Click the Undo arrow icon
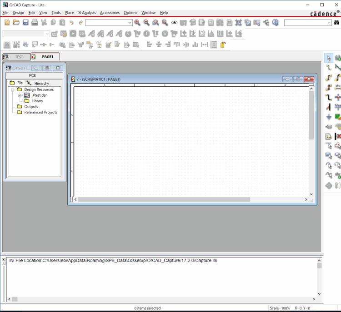 click(x=71, y=22)
